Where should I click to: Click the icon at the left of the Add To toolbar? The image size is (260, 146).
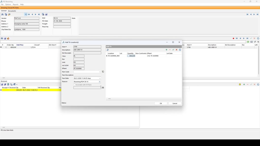[x=108, y=50]
